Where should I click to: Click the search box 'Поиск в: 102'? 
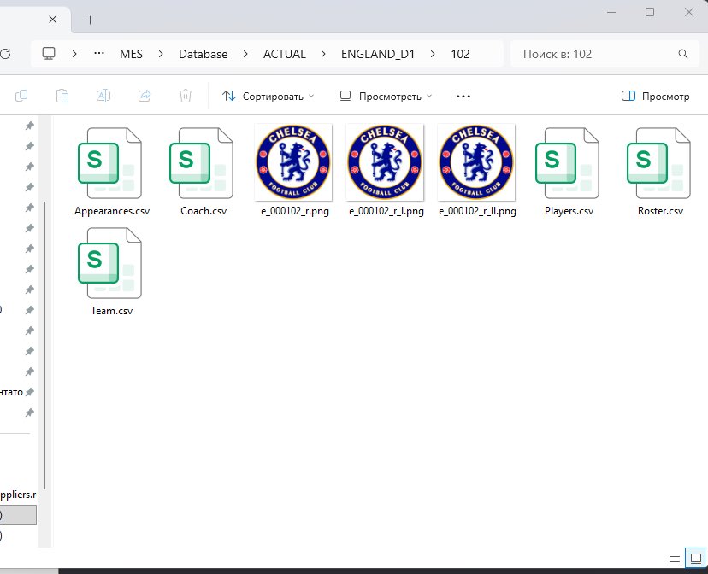(x=605, y=54)
